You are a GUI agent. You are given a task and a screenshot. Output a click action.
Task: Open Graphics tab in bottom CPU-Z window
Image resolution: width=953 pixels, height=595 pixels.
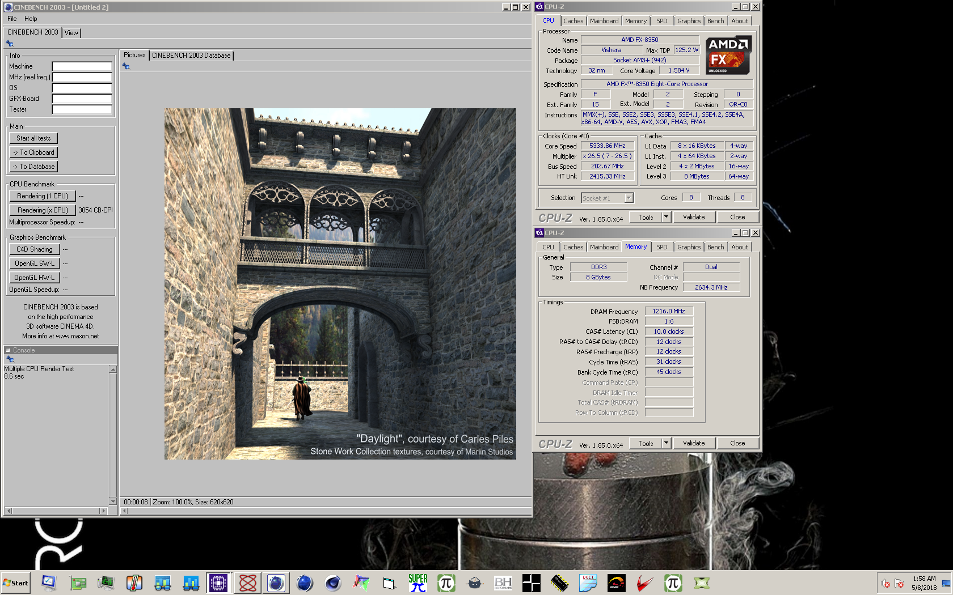(x=689, y=247)
